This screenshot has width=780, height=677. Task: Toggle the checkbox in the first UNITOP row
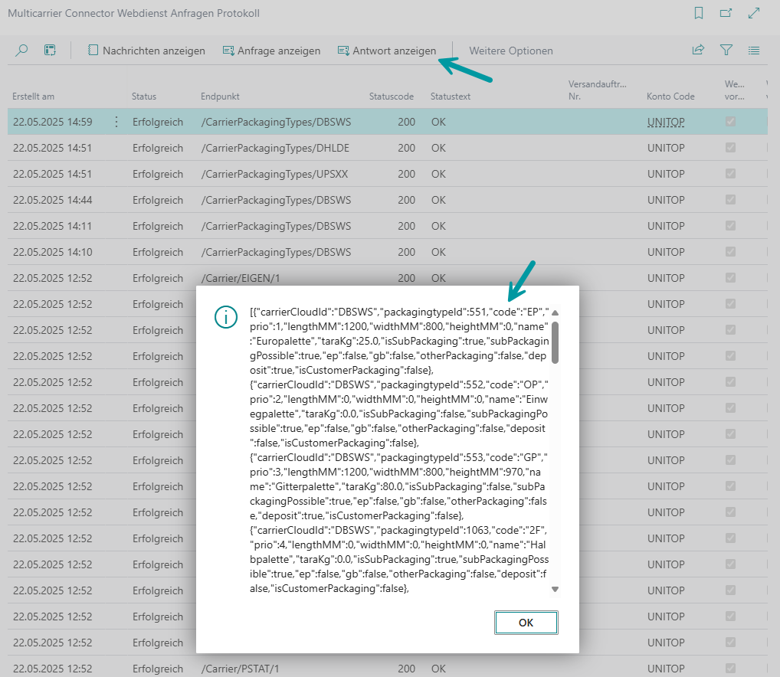[730, 122]
